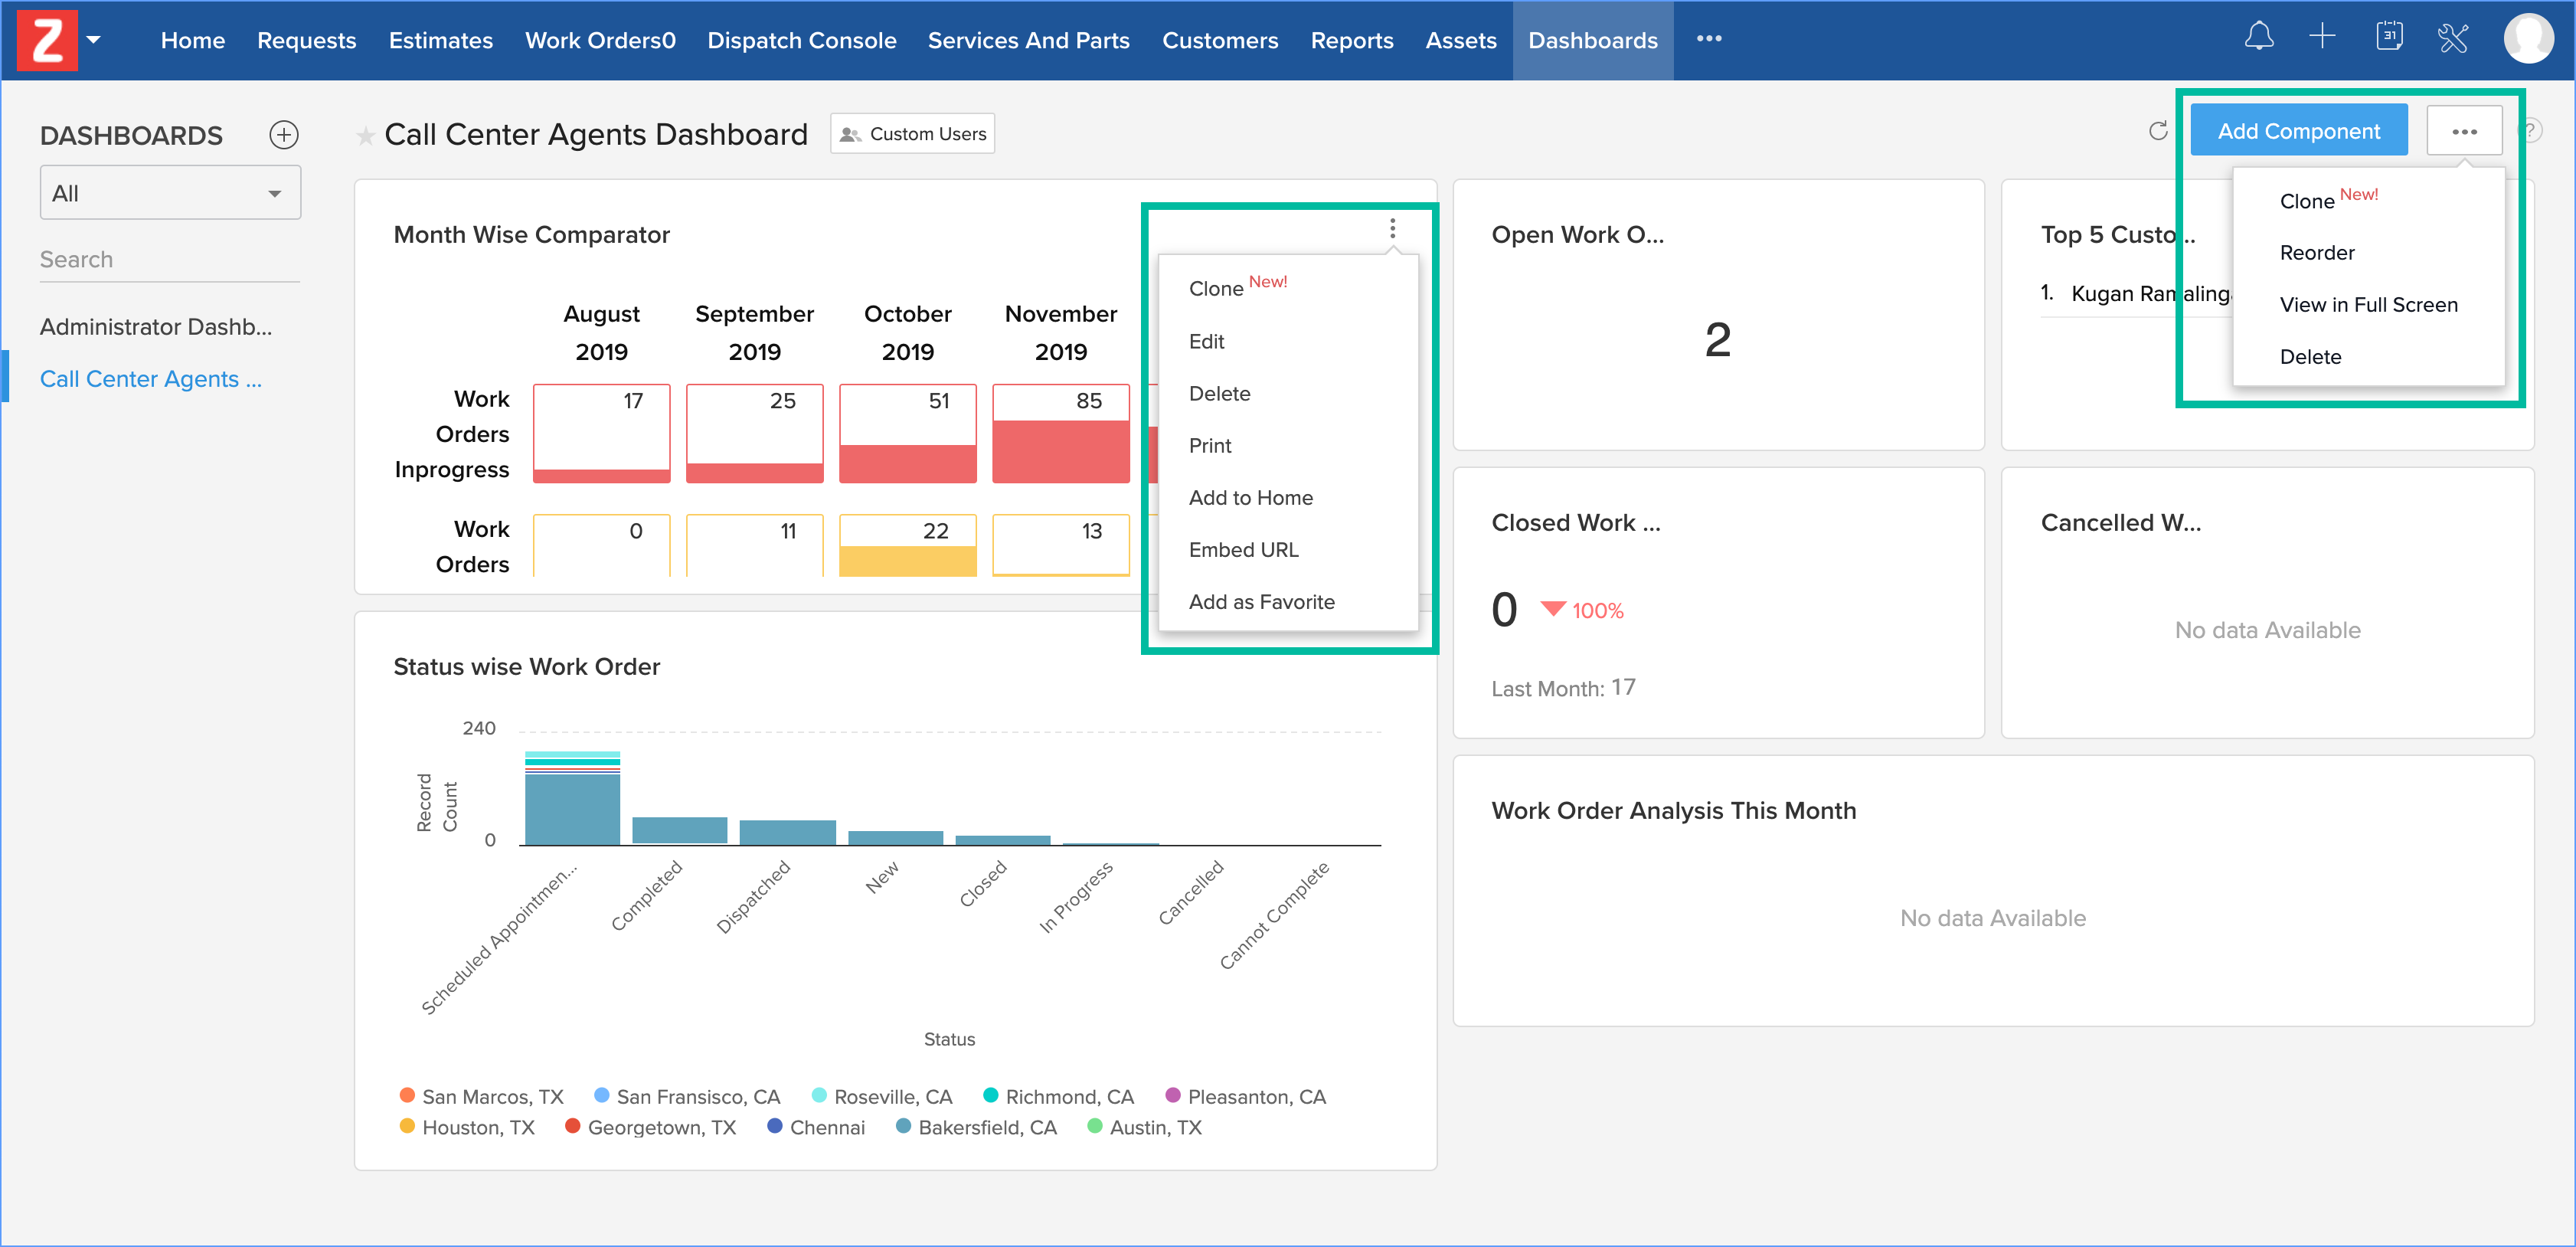Click the dashboards Search field
This screenshot has width=2576, height=1247.
coord(169,260)
